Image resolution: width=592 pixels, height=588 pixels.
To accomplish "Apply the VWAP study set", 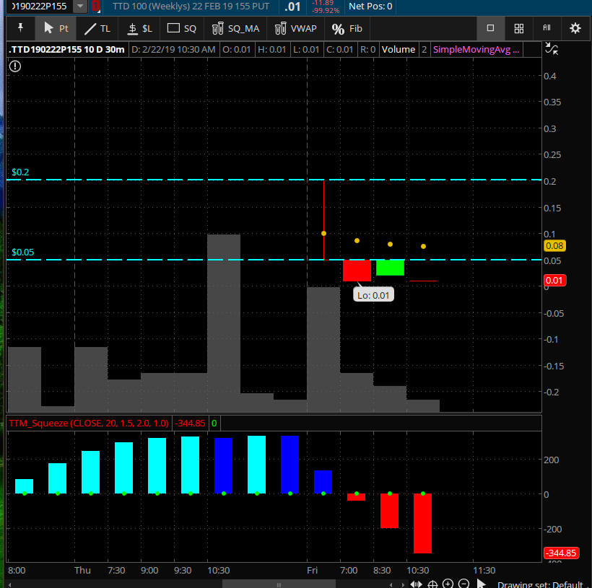I will [296, 29].
